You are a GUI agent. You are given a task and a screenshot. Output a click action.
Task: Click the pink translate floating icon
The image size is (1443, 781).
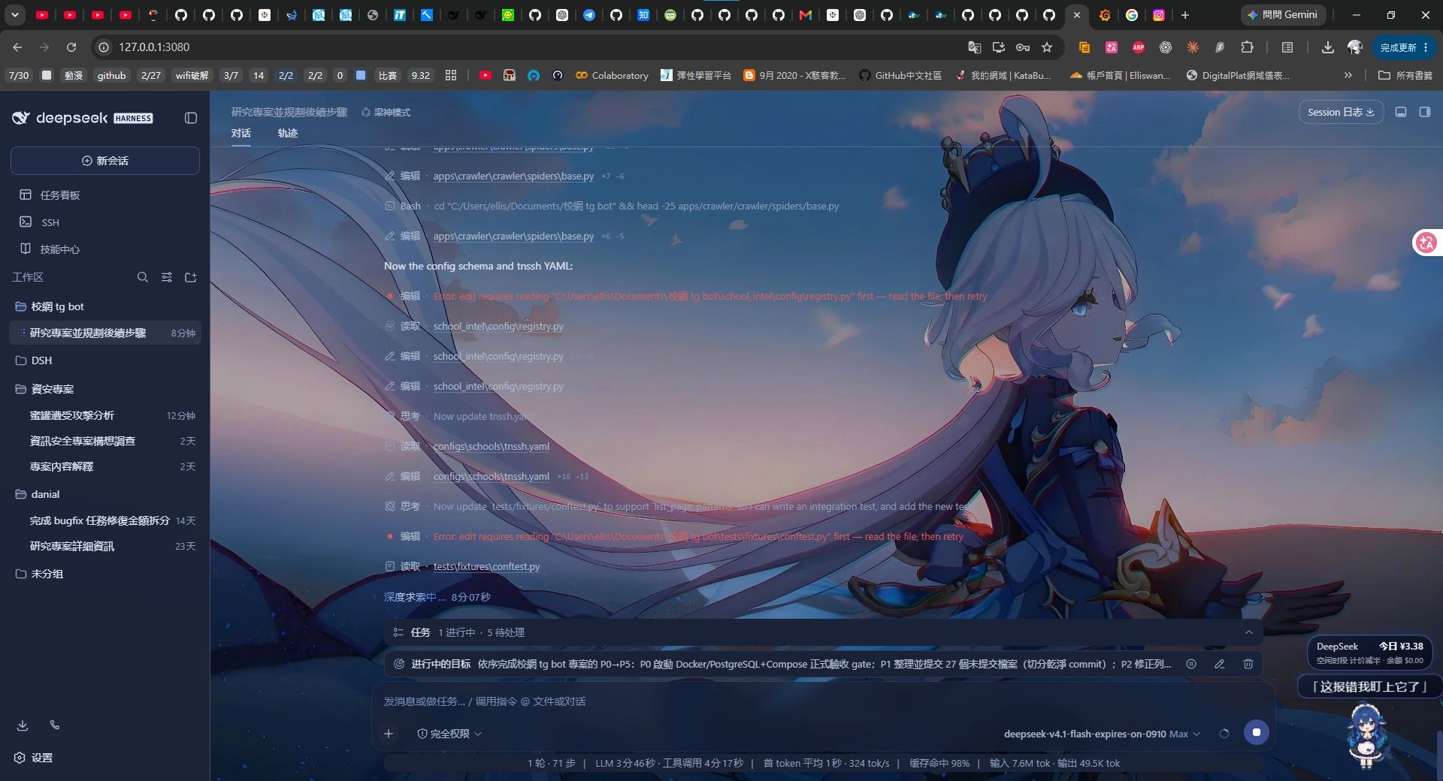[1426, 243]
